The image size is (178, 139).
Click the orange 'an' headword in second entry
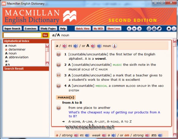(127, 135)
